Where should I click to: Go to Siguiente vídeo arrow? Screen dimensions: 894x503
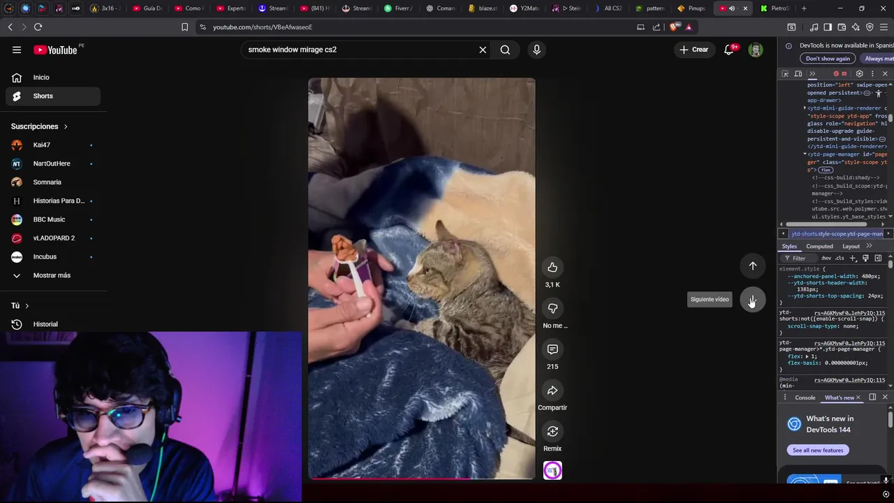coord(753,300)
